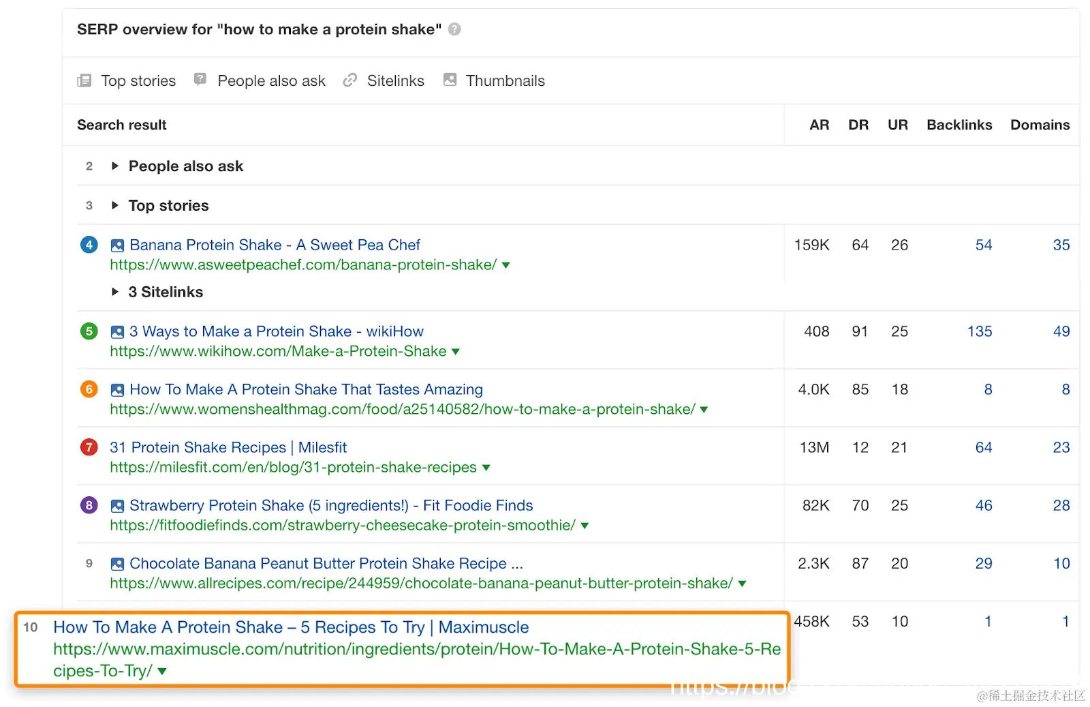The height and width of the screenshot is (707, 1090).
Task: Click backlinks count 135 for wikiHow
Action: (980, 331)
